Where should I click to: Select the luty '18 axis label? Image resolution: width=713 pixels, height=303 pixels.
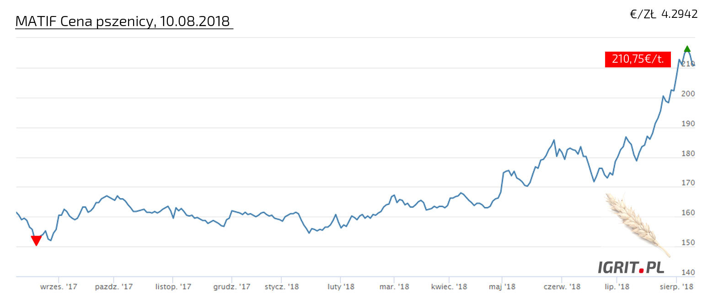341,287
